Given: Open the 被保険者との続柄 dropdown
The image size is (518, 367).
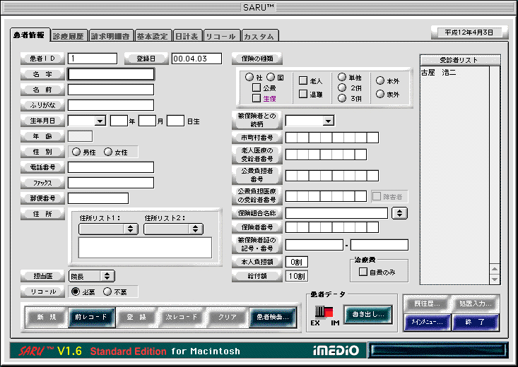Looking at the screenshot, I should (x=310, y=121).
